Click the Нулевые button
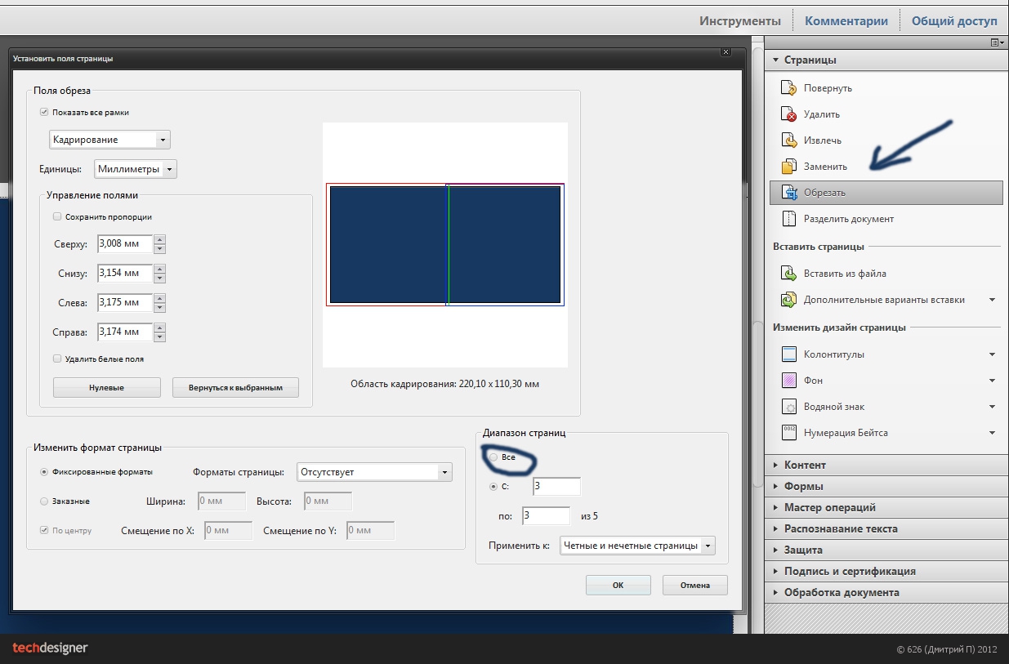This screenshot has width=1009, height=664. [x=106, y=387]
